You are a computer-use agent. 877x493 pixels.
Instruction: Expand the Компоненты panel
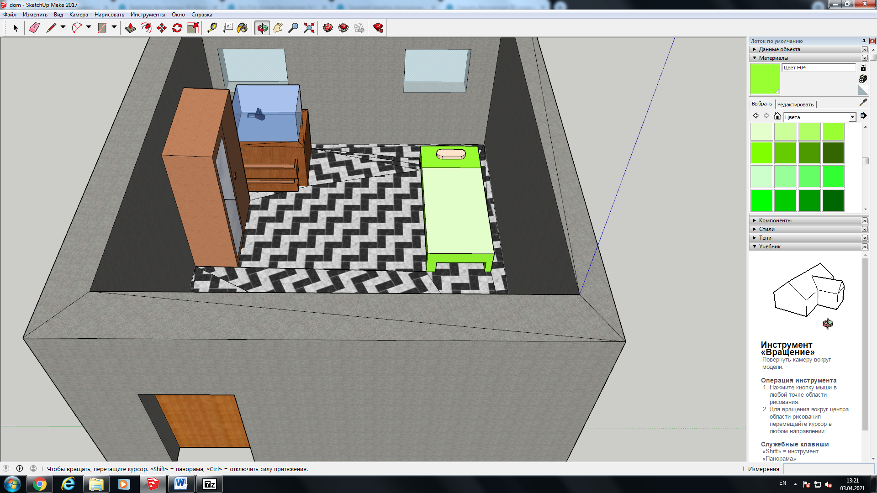(808, 220)
